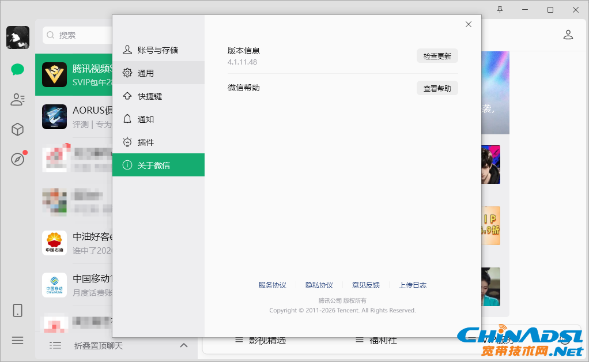Open the AORUS chat in list

(74, 117)
